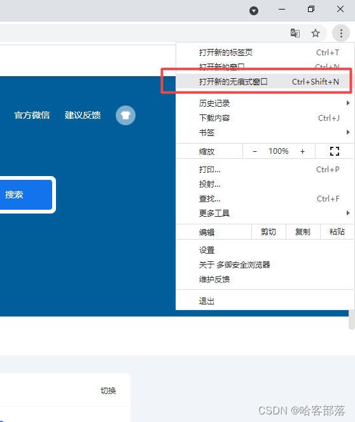
Task: Click the translate page icon
Action: [x=295, y=34]
